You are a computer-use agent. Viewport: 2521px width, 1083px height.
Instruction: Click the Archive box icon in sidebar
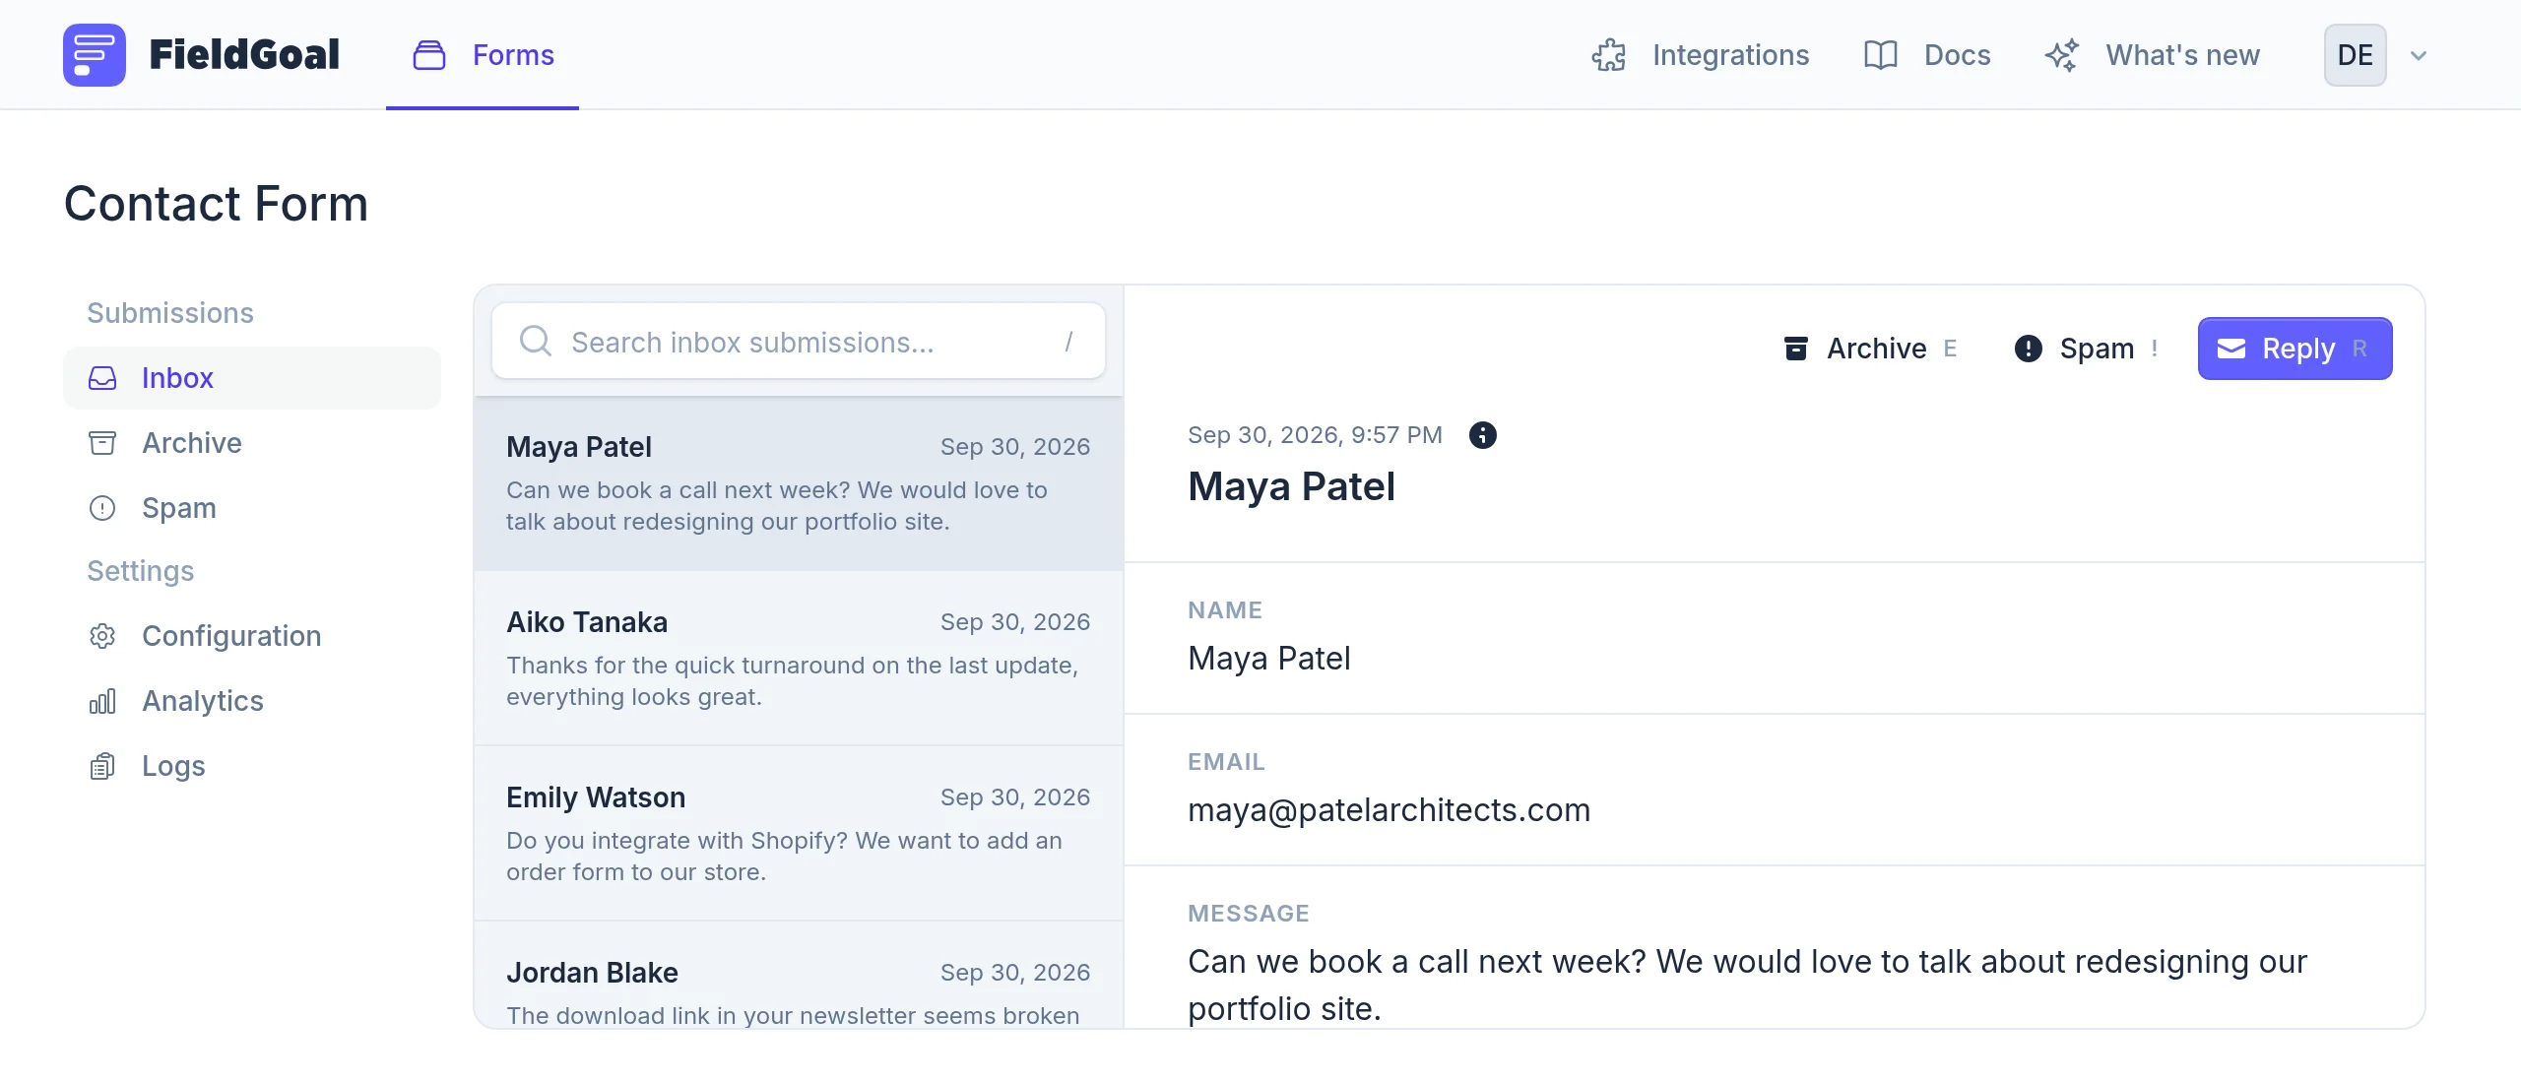click(102, 443)
